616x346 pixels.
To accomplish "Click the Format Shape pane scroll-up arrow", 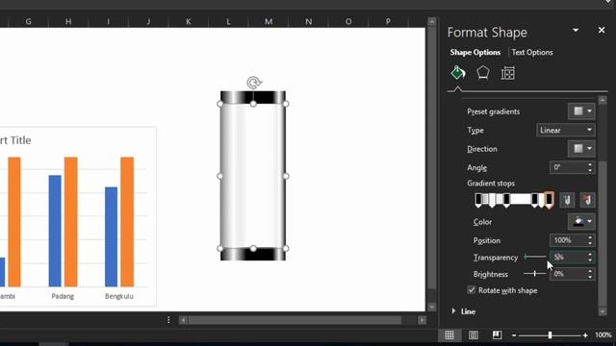I will coord(603,100).
